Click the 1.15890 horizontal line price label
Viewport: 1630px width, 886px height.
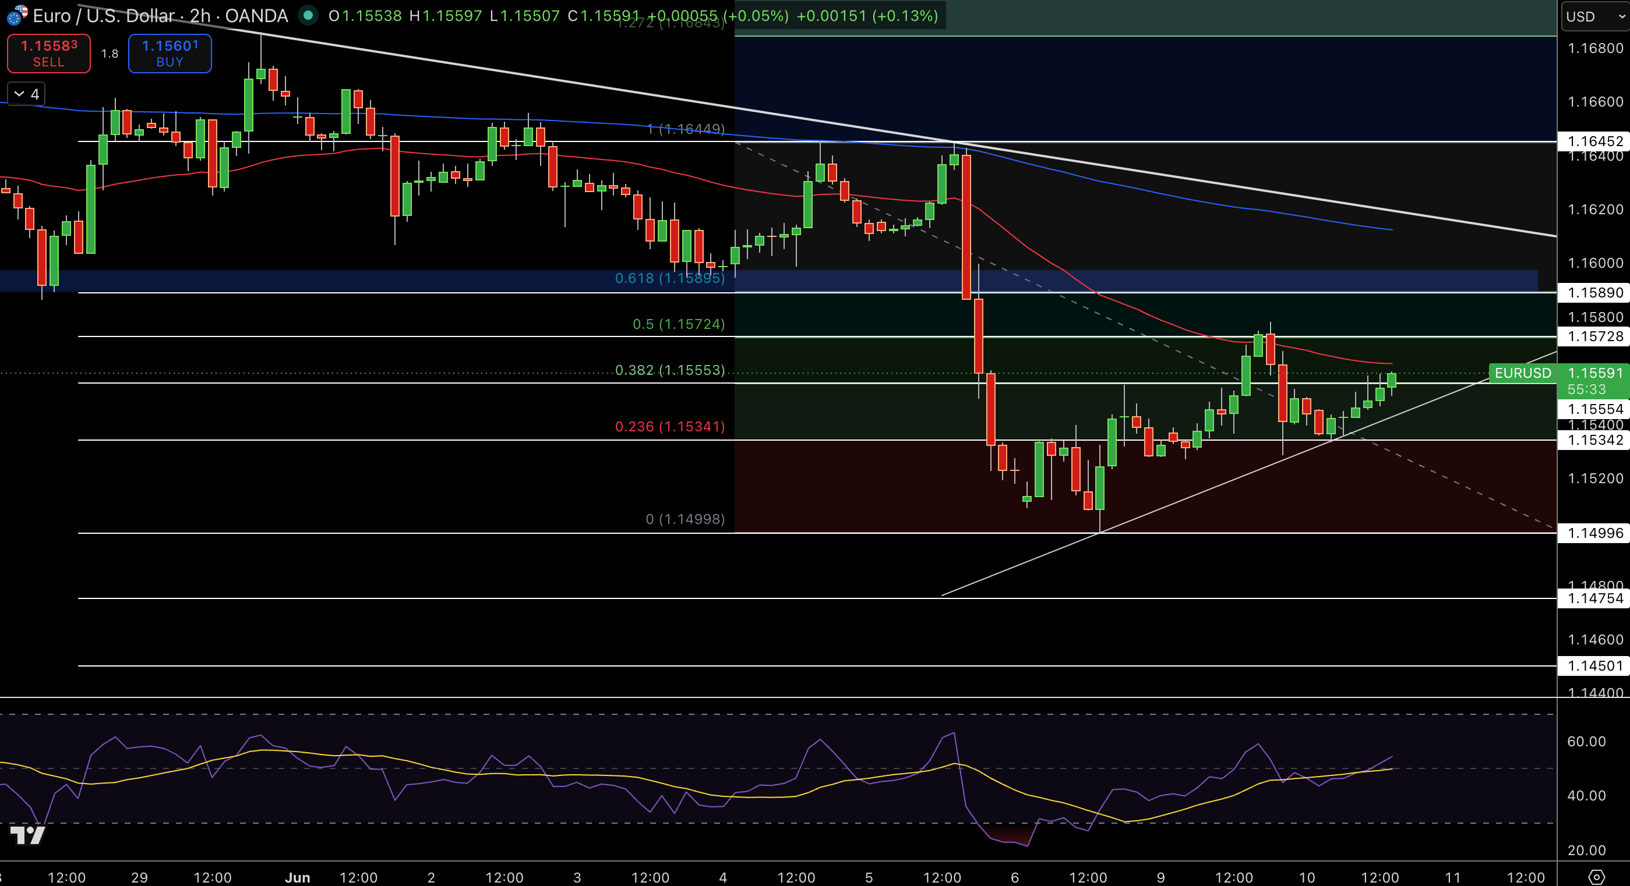1594,293
